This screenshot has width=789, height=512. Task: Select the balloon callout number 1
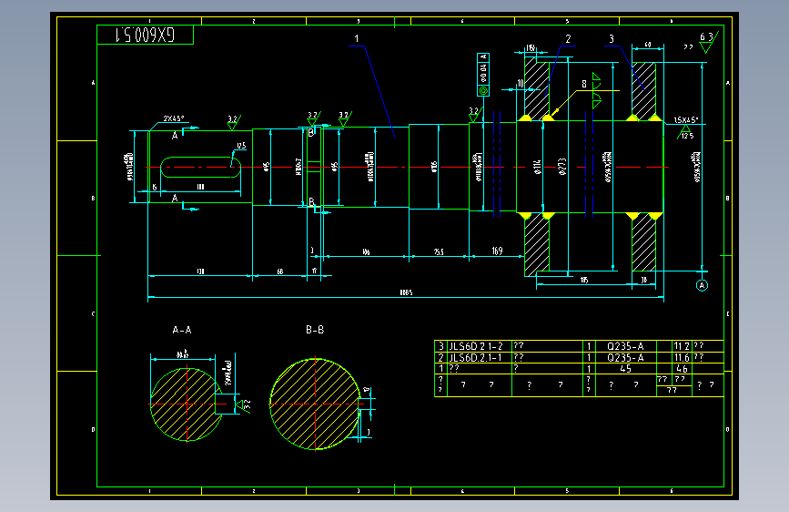click(x=356, y=38)
